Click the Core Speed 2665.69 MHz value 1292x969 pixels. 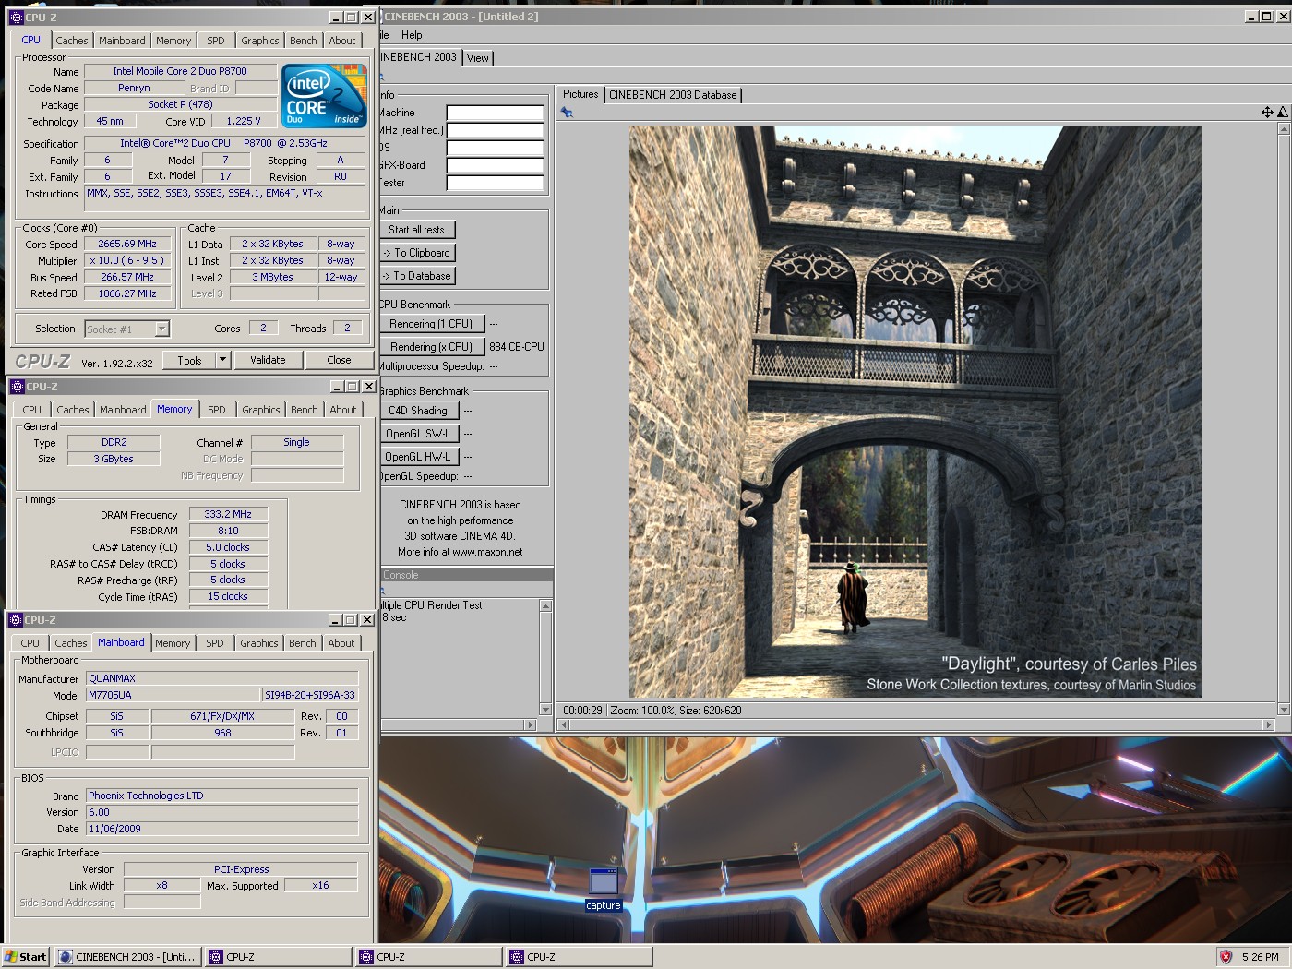click(x=127, y=245)
